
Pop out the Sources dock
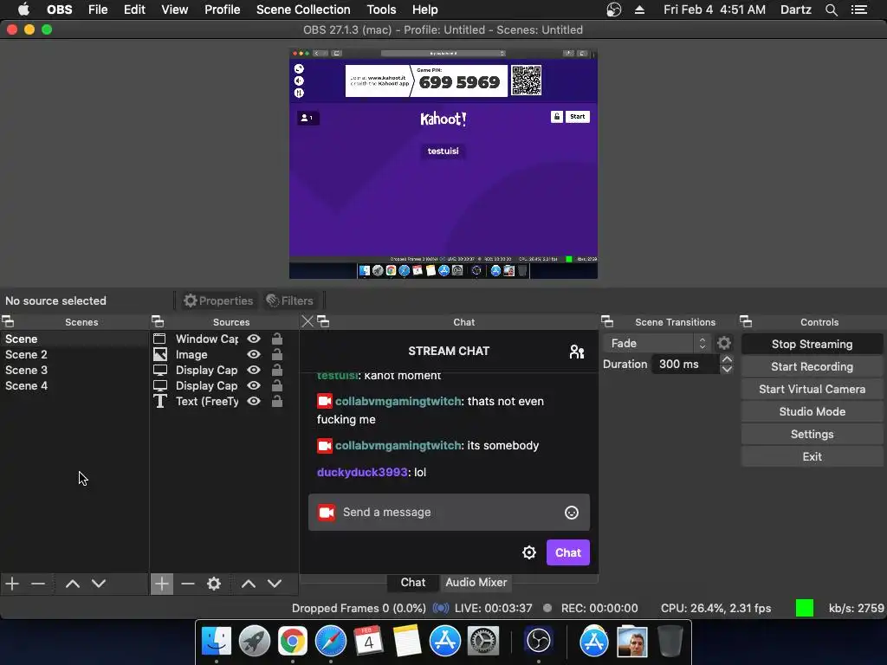(x=158, y=322)
